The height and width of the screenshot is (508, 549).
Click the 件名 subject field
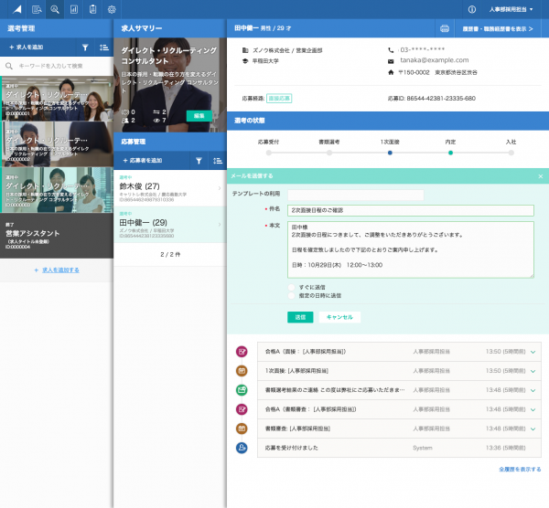point(410,210)
